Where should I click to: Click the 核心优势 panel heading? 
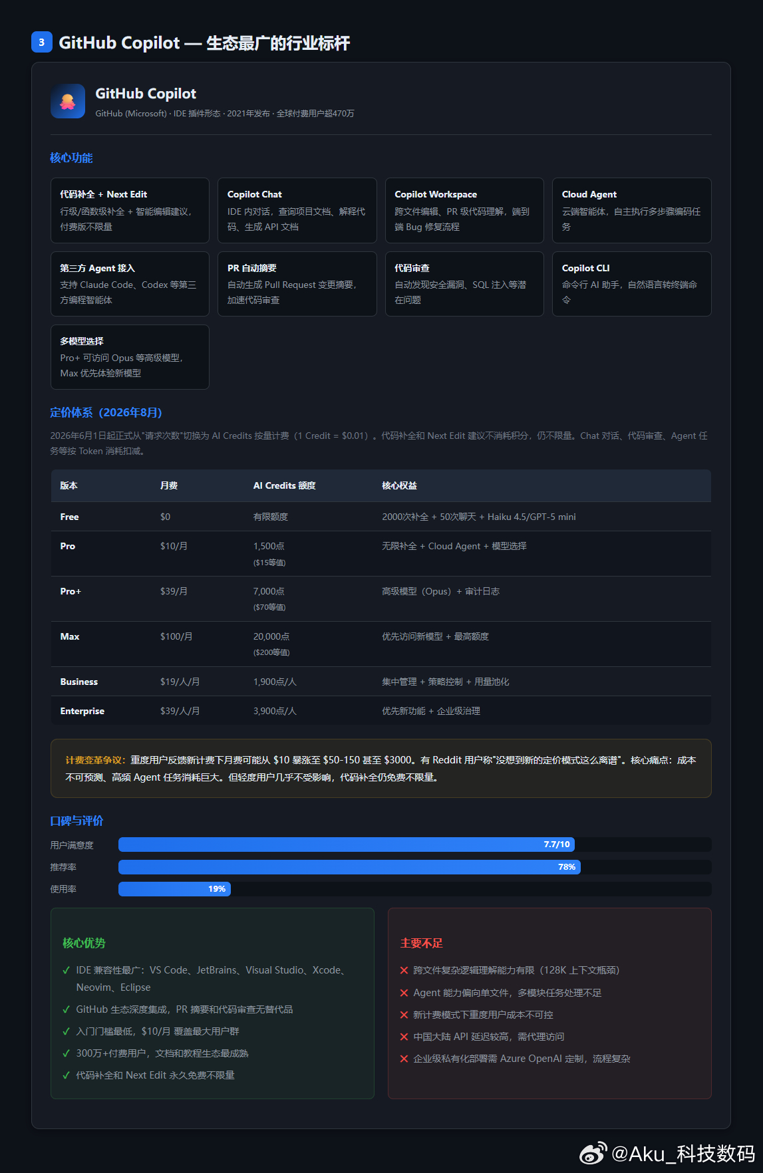coord(84,943)
